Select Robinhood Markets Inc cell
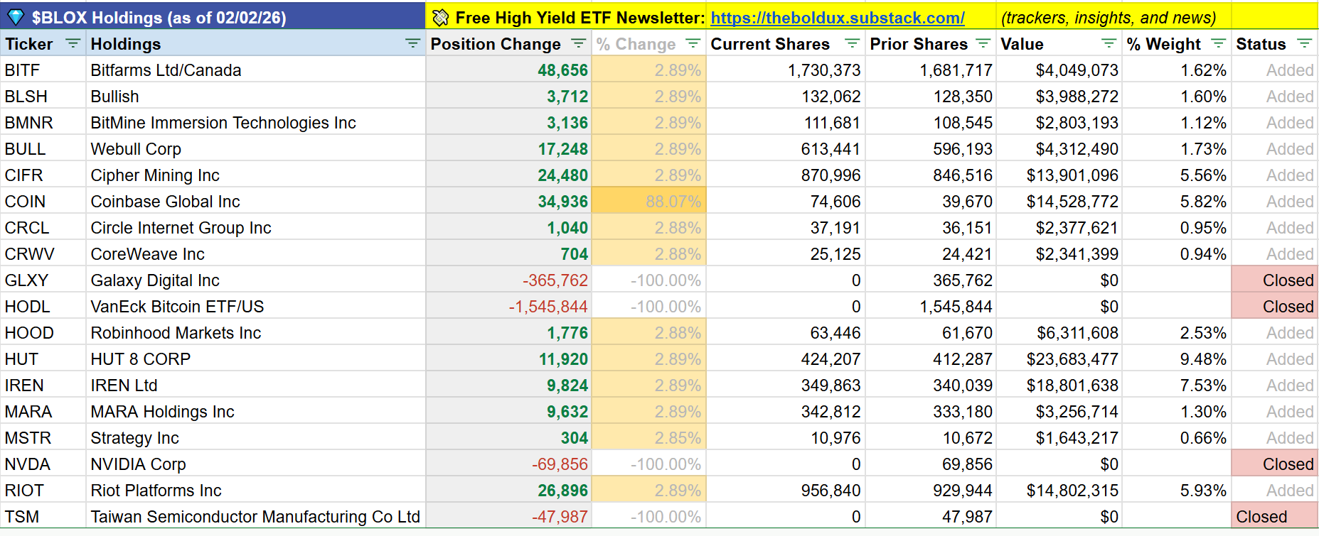The width and height of the screenshot is (1319, 536). pyautogui.click(x=256, y=332)
